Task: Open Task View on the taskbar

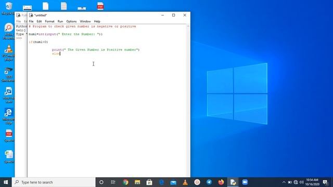Action: click(113, 182)
